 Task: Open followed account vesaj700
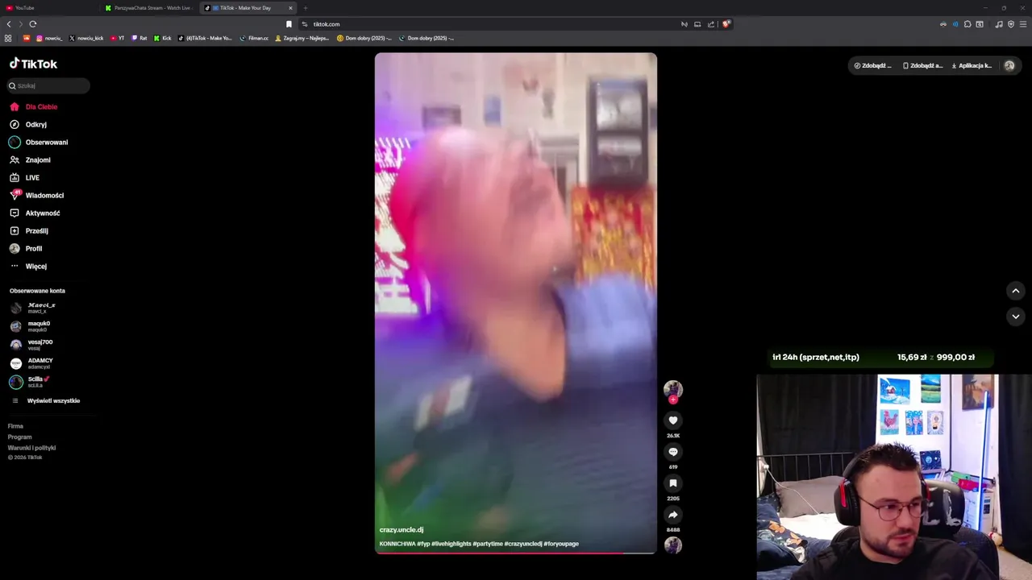coord(31,345)
